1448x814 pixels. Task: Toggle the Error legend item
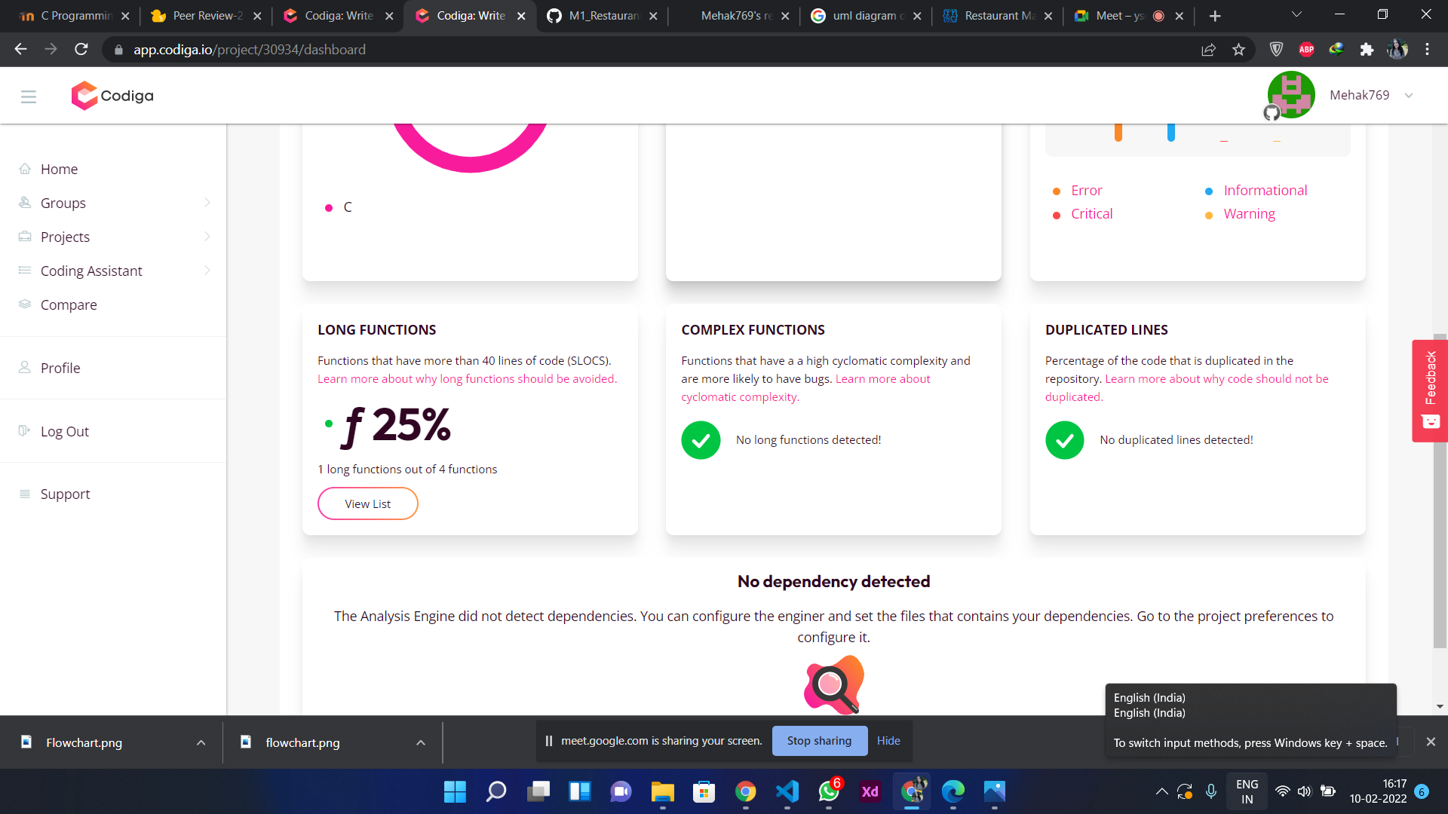pyautogui.click(x=1086, y=191)
